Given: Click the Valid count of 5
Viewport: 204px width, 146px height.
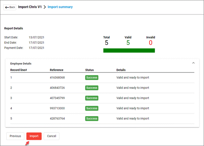Looking at the screenshot, I should (x=128, y=43).
